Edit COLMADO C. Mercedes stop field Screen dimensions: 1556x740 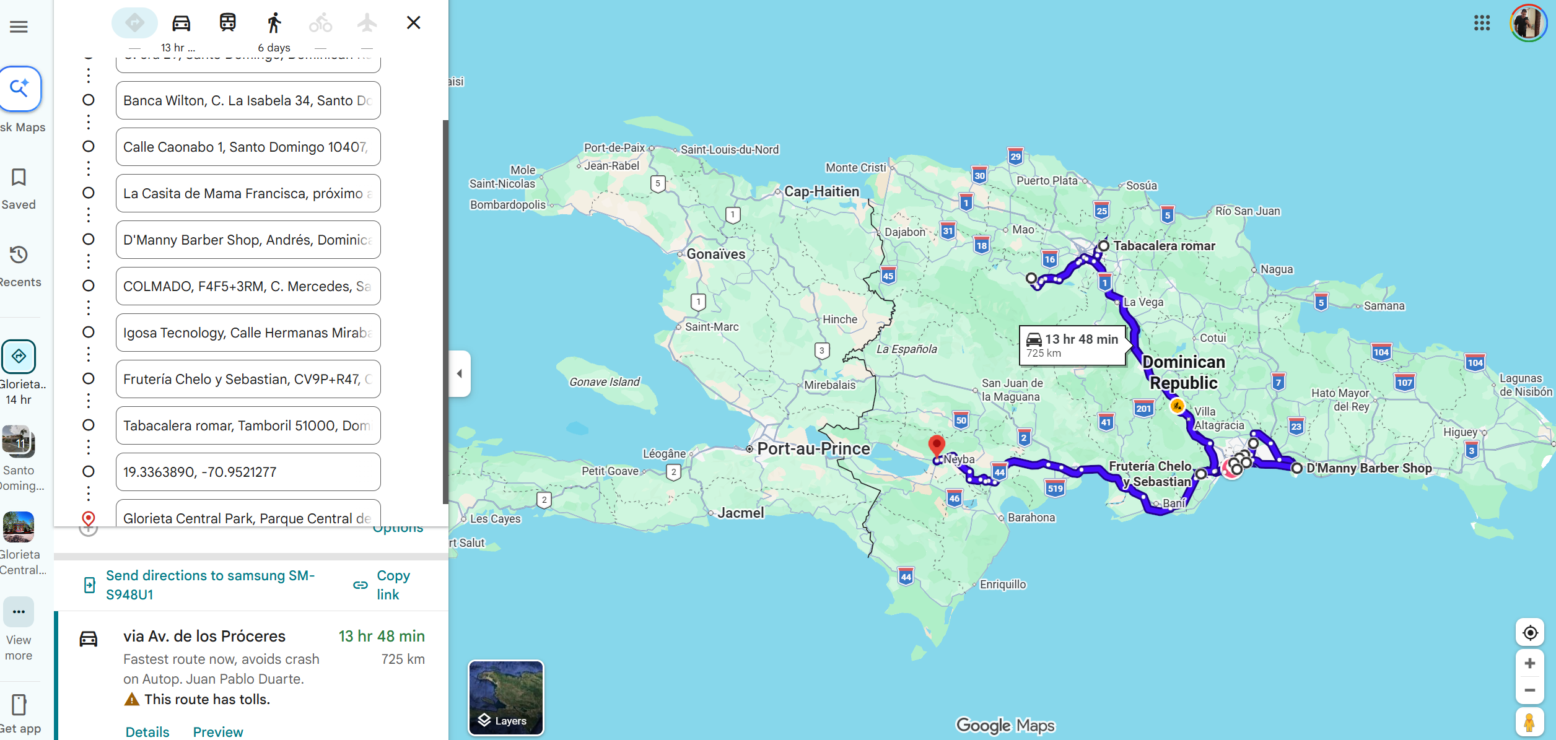point(248,286)
